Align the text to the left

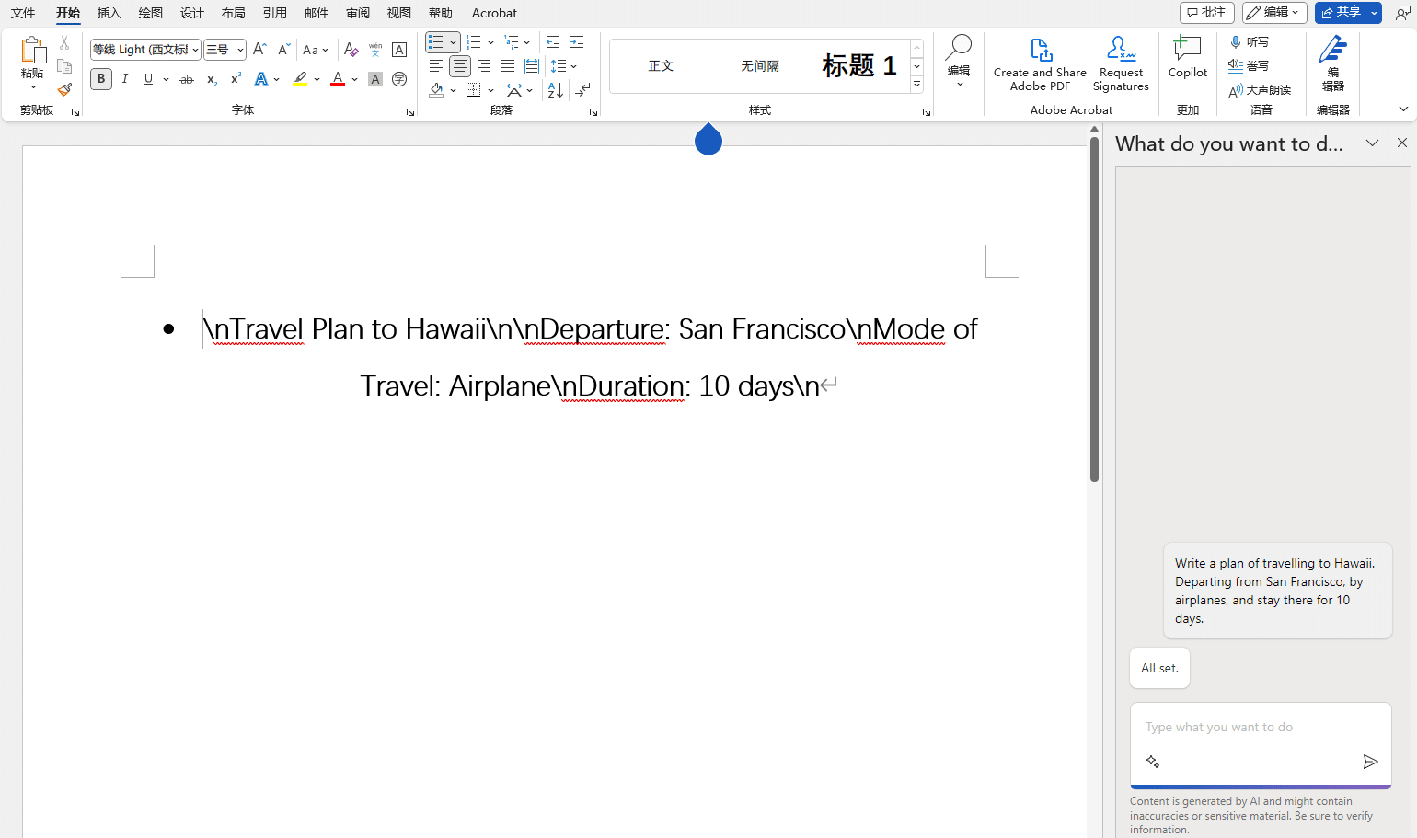435,66
